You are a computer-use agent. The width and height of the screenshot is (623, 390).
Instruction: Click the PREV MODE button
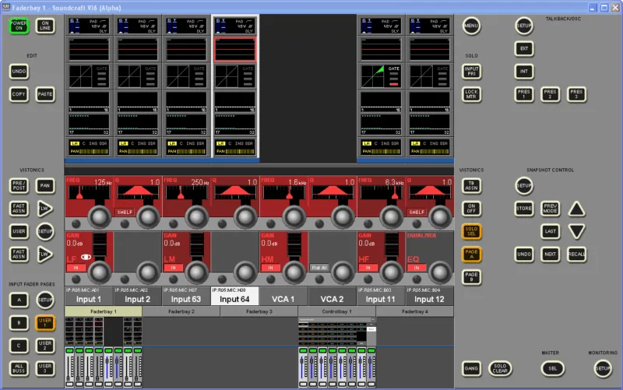551,209
